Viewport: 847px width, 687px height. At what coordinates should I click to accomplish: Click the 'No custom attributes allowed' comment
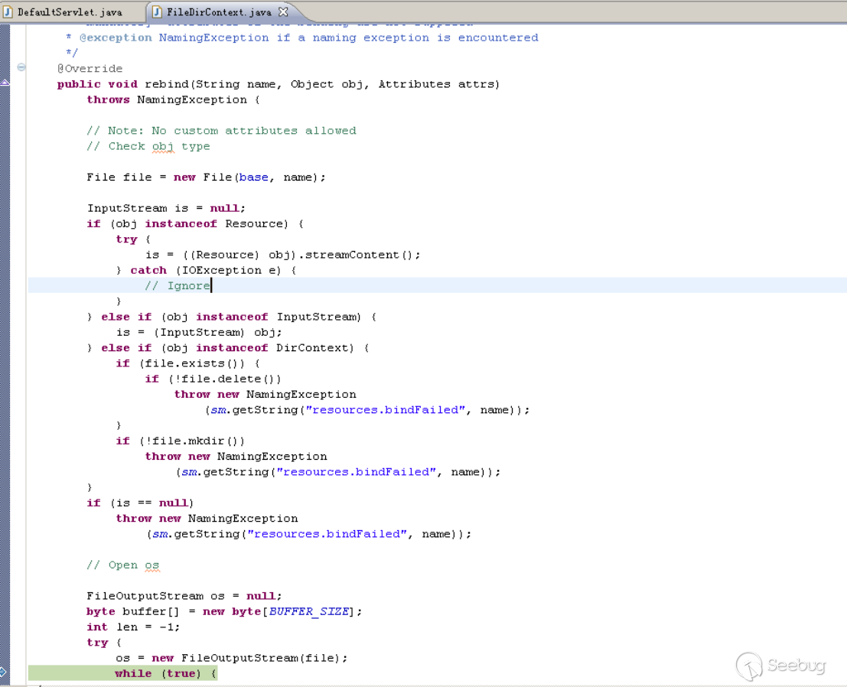(x=254, y=131)
